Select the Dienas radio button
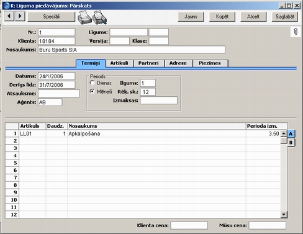Viewport: 303px width, 234px height. [x=92, y=83]
